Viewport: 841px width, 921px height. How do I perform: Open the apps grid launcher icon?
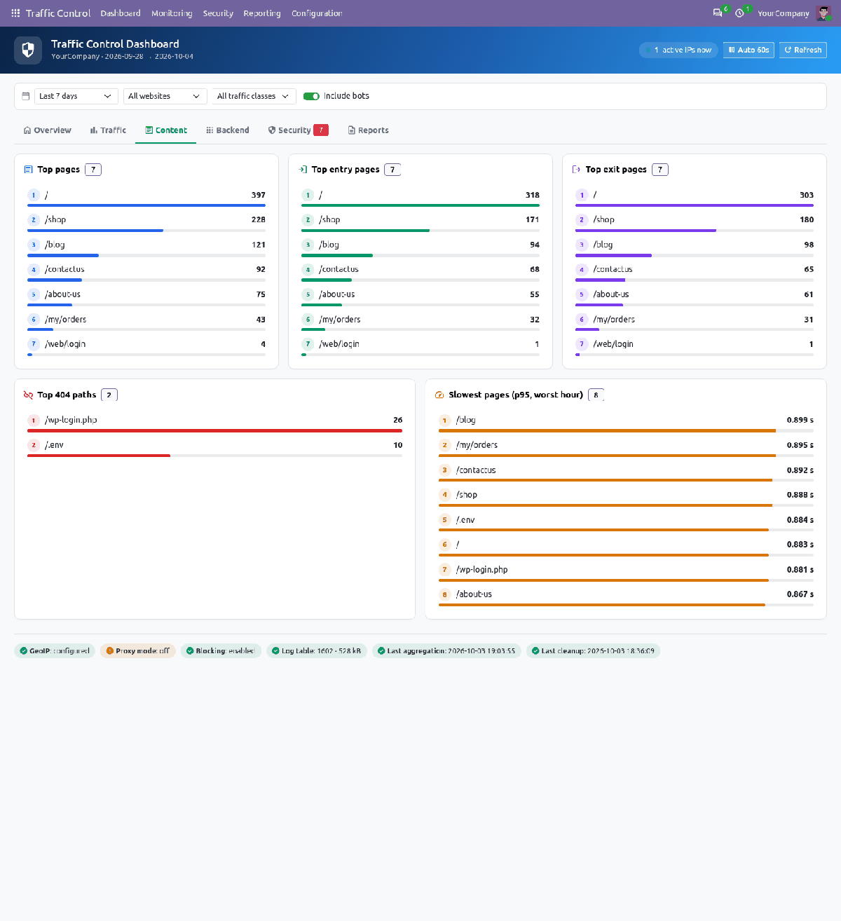[15, 13]
